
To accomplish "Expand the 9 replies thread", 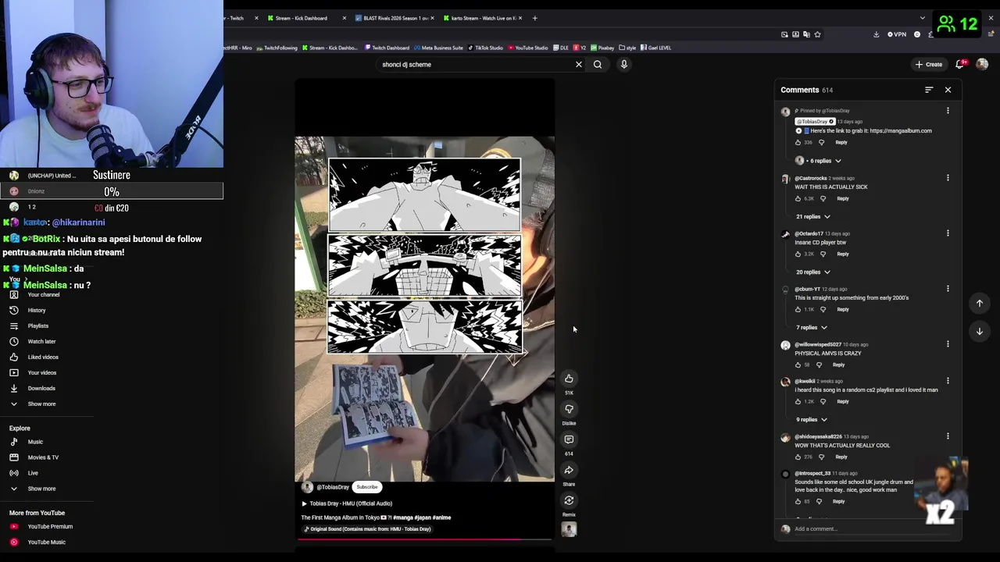I will click(x=812, y=419).
